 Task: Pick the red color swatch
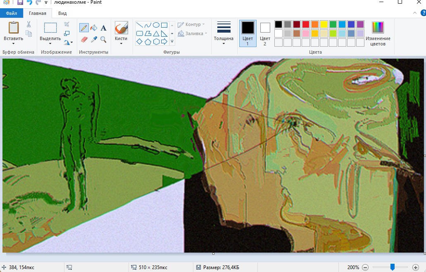(x=306, y=24)
